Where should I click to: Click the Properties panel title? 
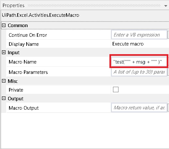14,5
